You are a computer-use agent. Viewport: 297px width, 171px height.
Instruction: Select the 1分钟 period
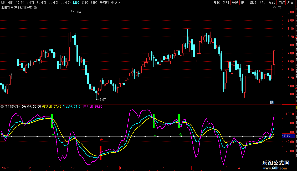click(x=20, y=2)
